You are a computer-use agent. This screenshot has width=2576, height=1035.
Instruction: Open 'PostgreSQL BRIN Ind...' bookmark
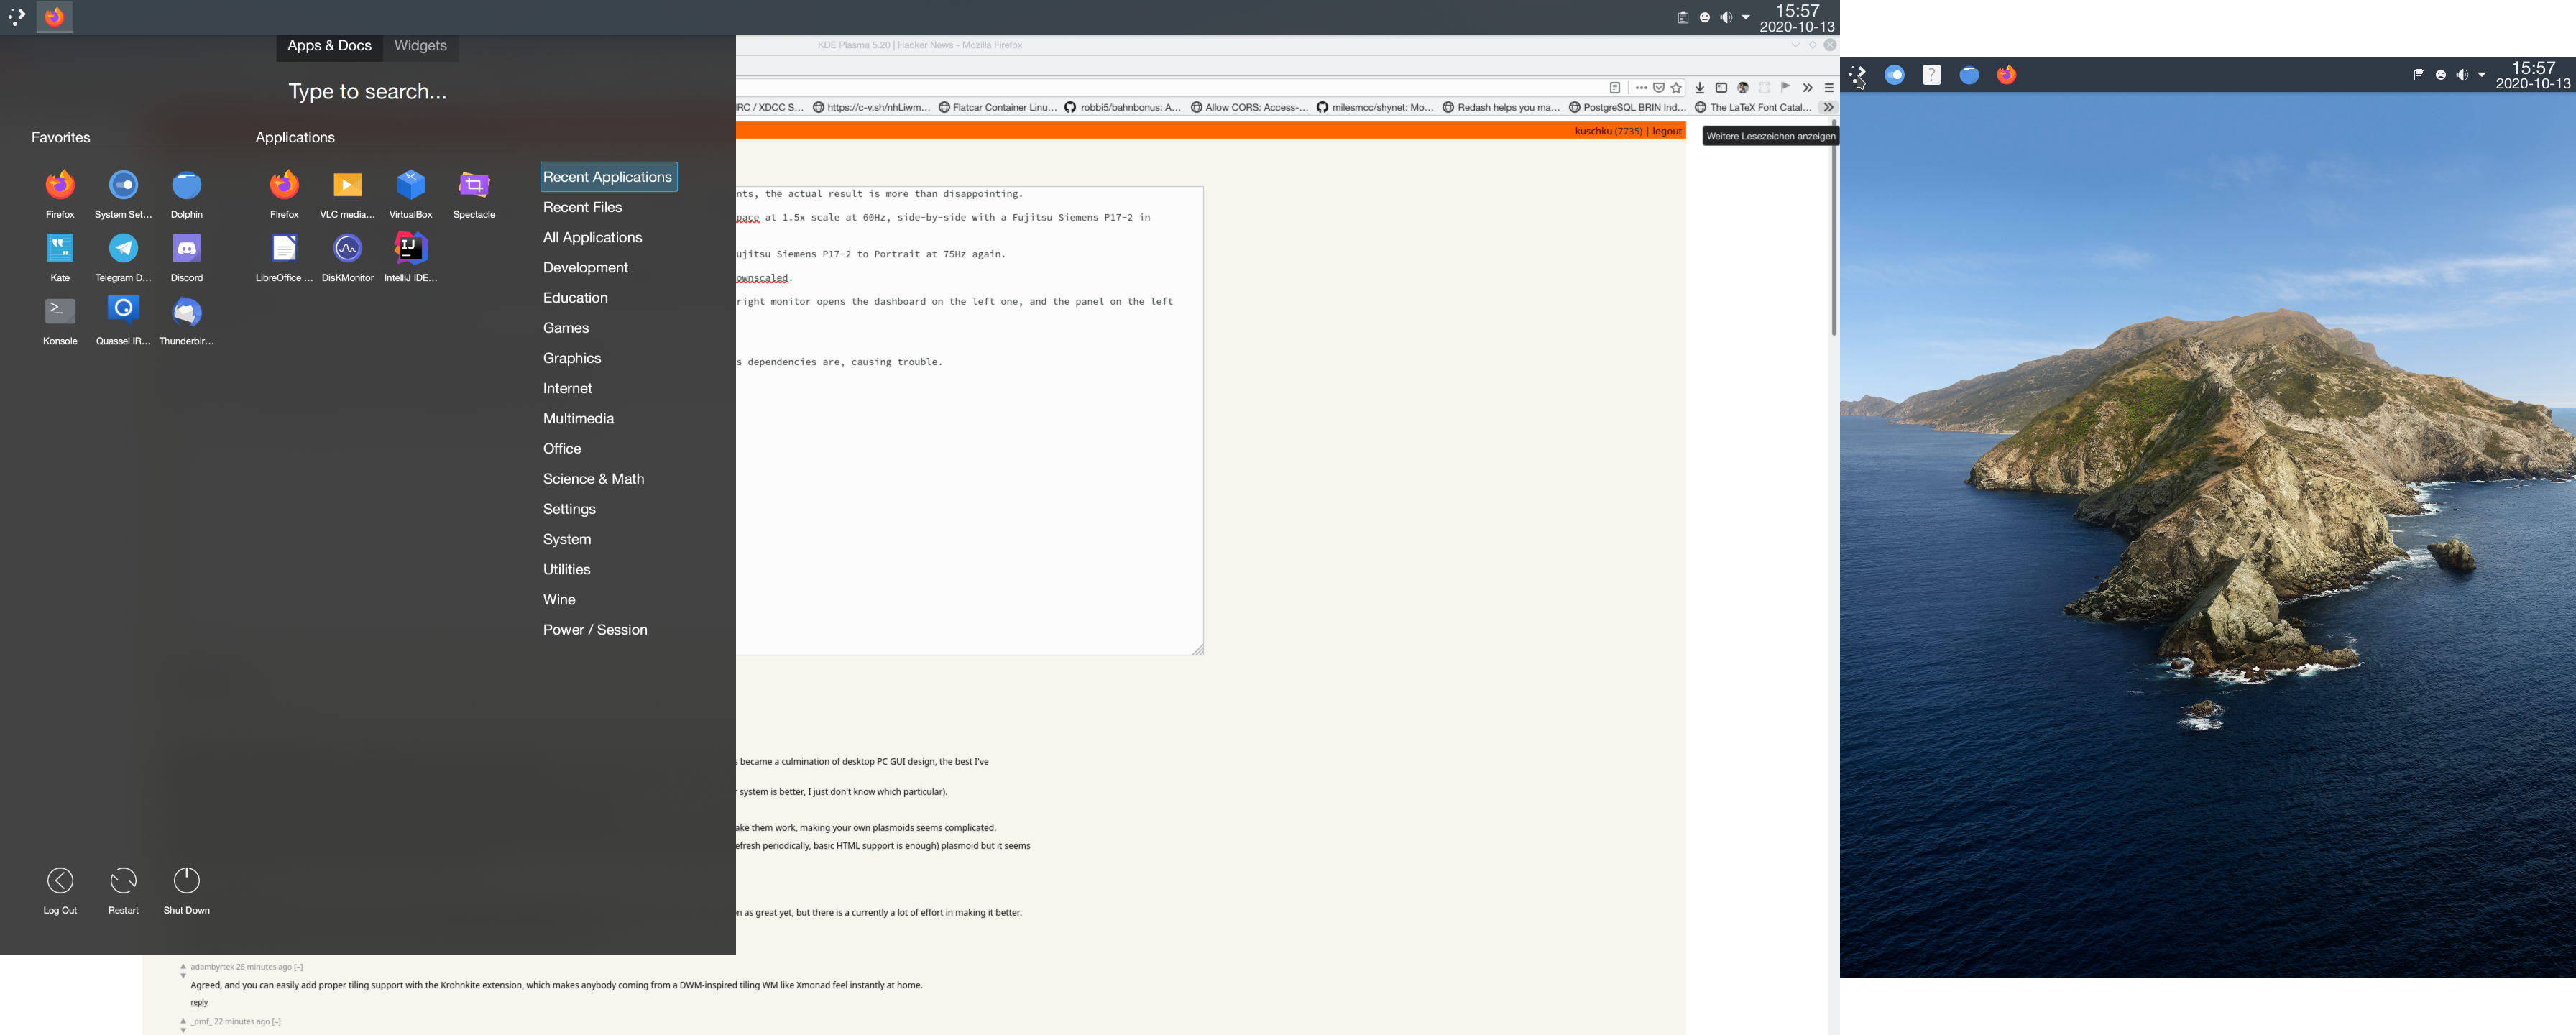point(1627,107)
